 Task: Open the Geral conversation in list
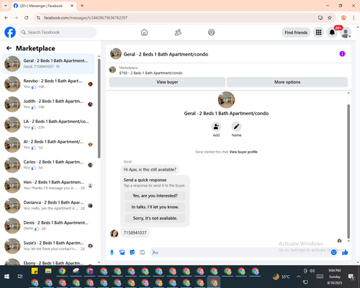click(x=48, y=64)
